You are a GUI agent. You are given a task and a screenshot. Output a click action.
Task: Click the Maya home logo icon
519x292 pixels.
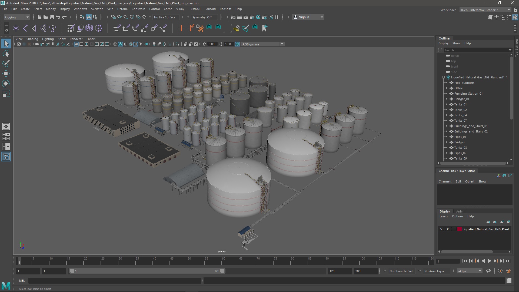pyautogui.click(x=6, y=286)
